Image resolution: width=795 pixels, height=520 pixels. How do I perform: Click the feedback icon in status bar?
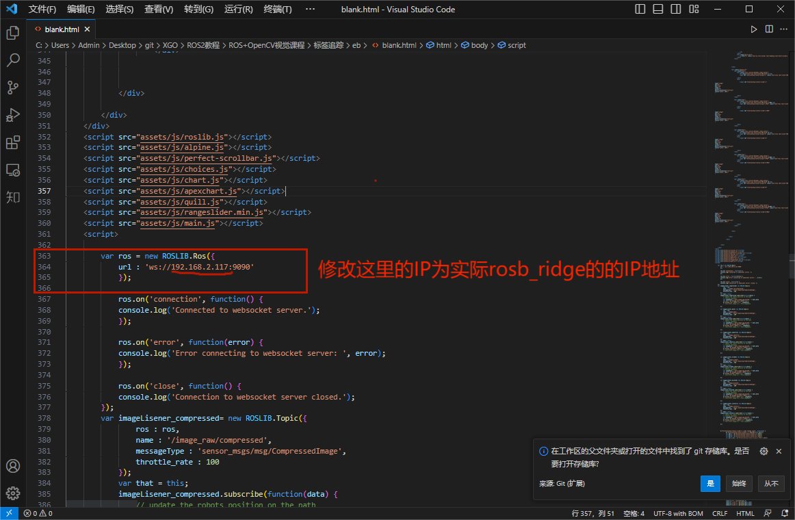point(768,513)
